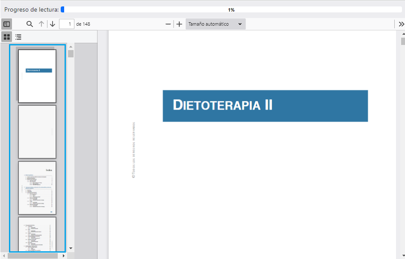Show the document outline list view

click(18, 37)
